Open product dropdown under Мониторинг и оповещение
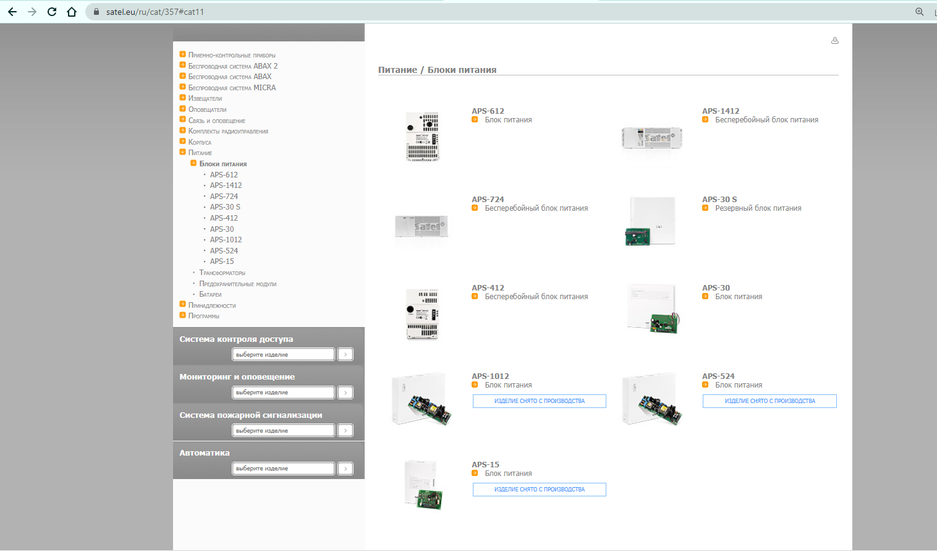The width and height of the screenshot is (937, 552). coord(284,392)
